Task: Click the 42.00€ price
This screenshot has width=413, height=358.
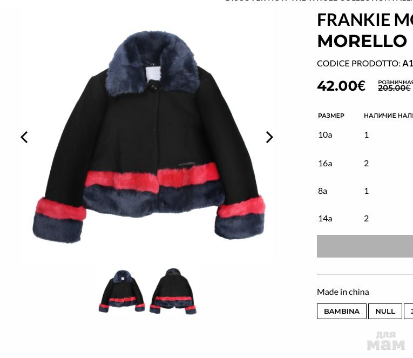Action: point(341,86)
